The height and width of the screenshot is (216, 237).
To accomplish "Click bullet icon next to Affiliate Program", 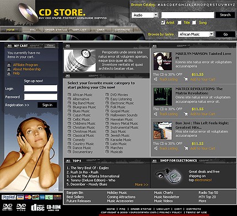I will point(9,65).
